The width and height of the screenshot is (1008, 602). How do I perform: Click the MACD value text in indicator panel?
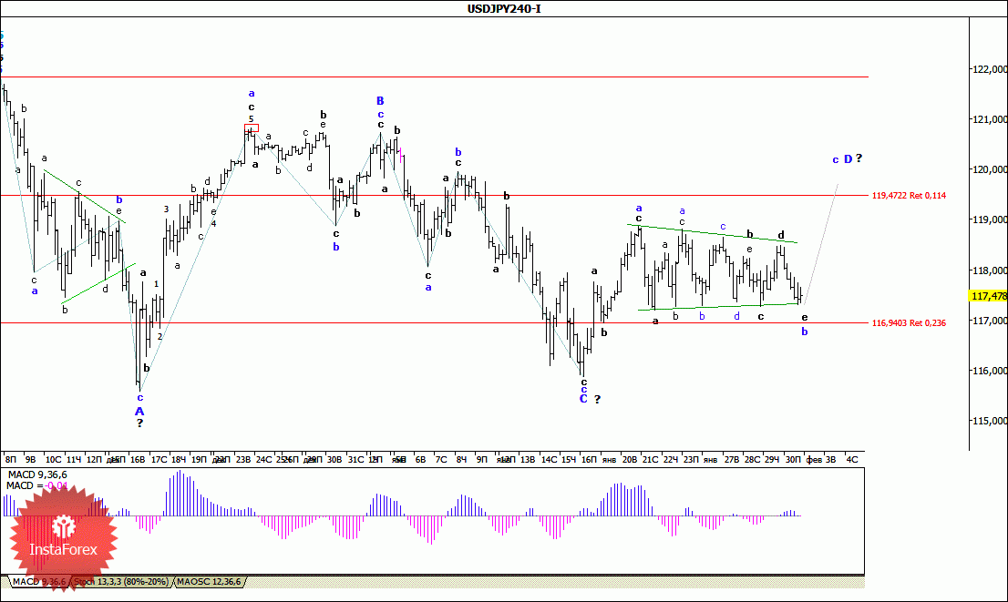tap(37, 485)
